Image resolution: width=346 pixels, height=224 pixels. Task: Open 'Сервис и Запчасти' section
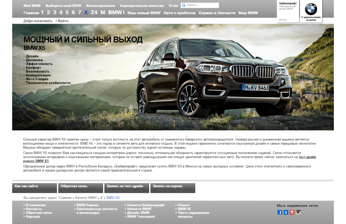click(x=217, y=13)
